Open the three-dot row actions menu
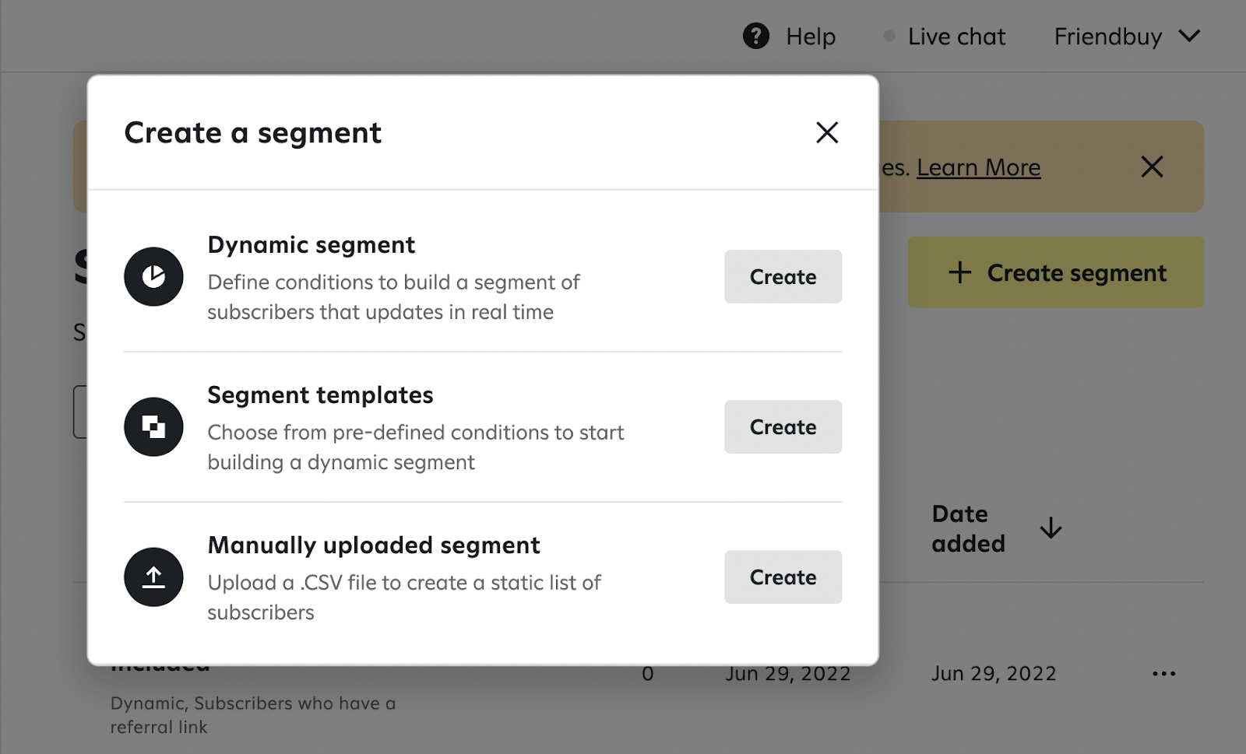 (1163, 674)
